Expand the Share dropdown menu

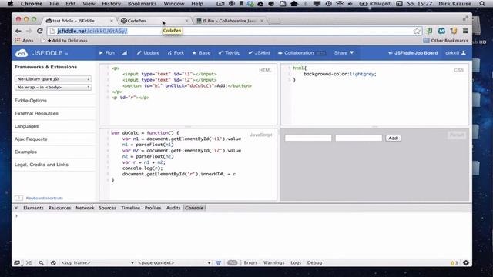(x=344, y=53)
